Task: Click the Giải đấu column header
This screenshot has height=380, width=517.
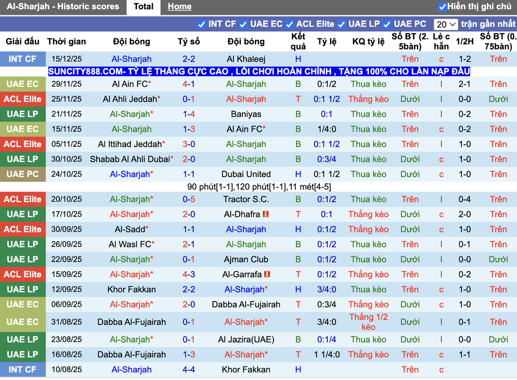Action: click(23, 41)
